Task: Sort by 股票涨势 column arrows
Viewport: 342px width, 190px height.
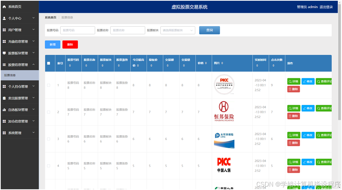Action: pyautogui.click(x=118, y=66)
